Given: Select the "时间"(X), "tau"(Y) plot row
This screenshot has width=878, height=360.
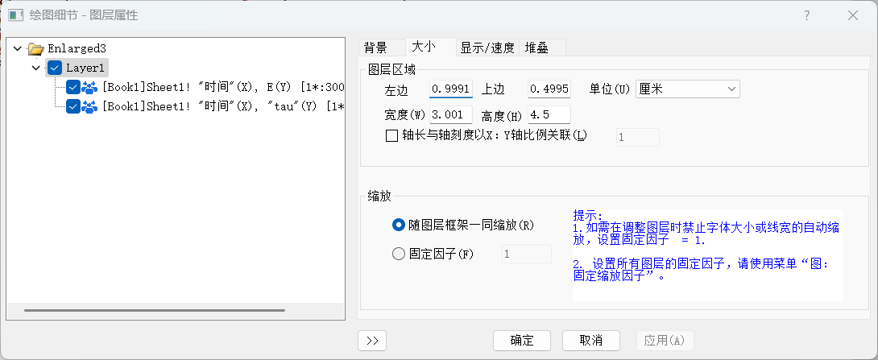Looking at the screenshot, I should tap(223, 106).
